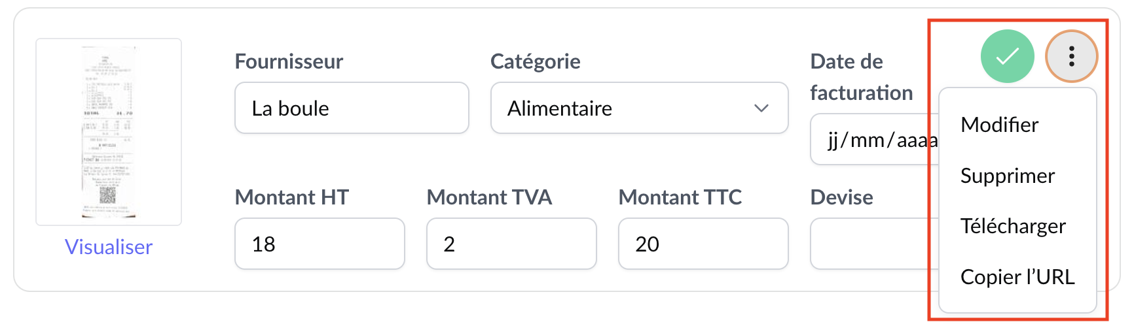
Task: Choose Modifier from the options menu
Action: tap(999, 125)
